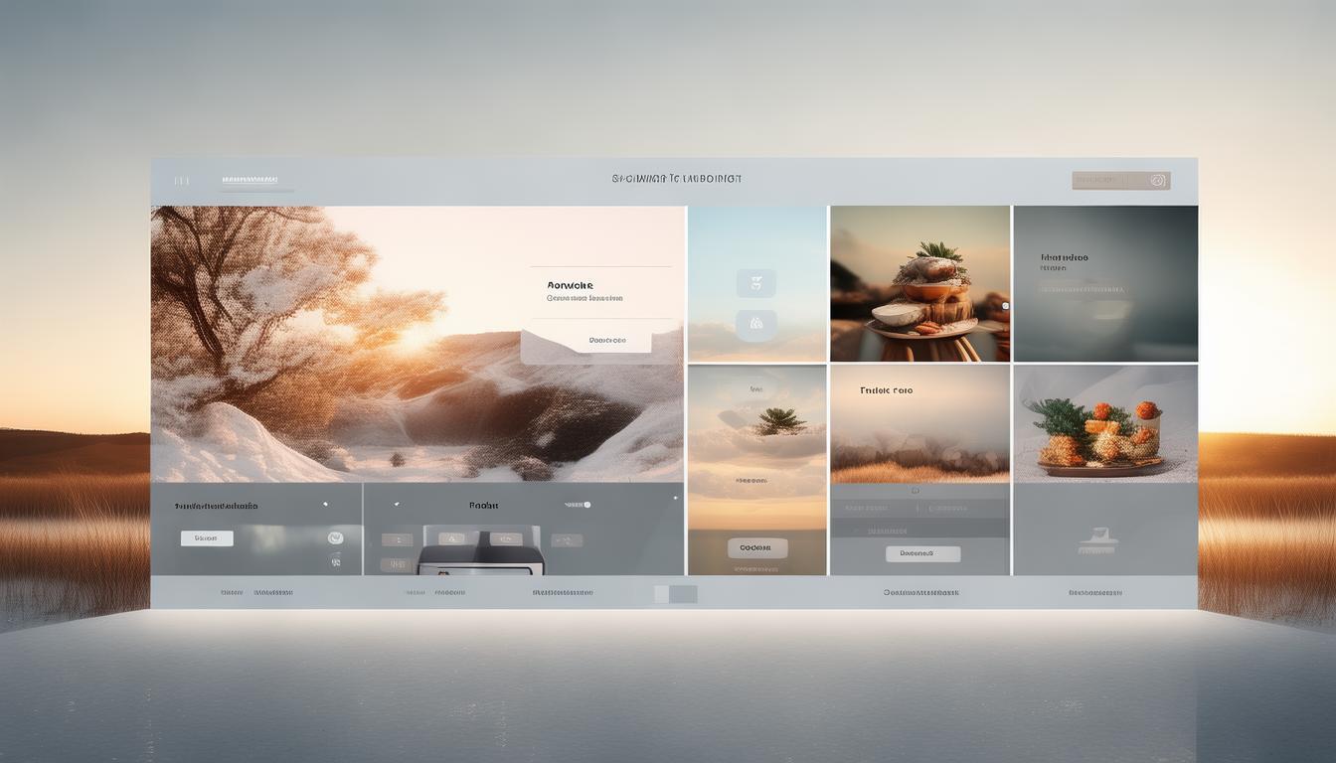
Task: Toggle the white dot in the bottom-left panel header
Action: pos(325,505)
